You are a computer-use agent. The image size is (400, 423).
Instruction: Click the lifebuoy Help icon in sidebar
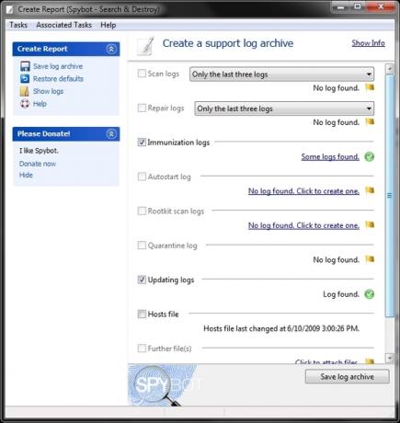[x=25, y=104]
